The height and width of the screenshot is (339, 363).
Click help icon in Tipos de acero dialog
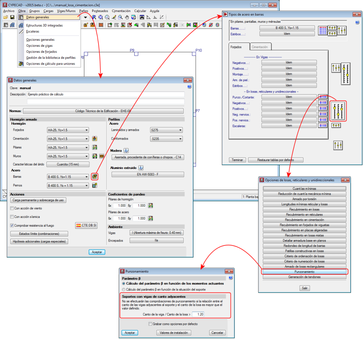pyautogui.click(x=357, y=22)
